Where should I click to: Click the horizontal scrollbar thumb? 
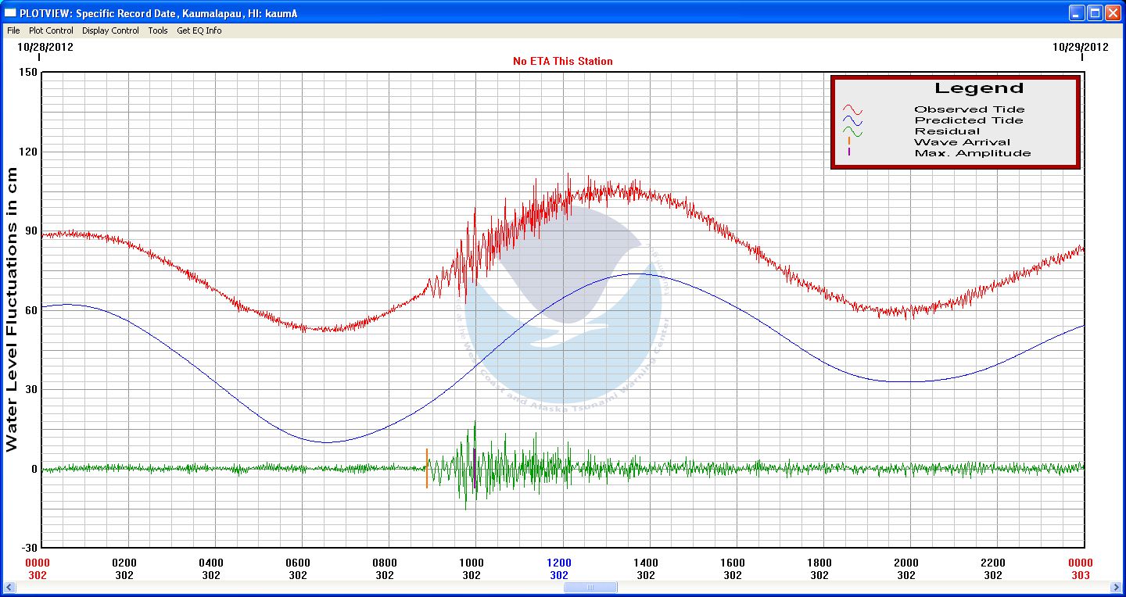click(x=592, y=588)
